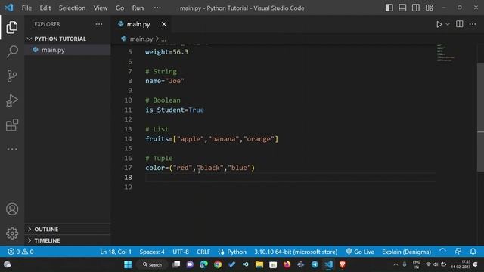Change Spaces: 4 indentation setting
484x272 pixels.
(x=152, y=252)
